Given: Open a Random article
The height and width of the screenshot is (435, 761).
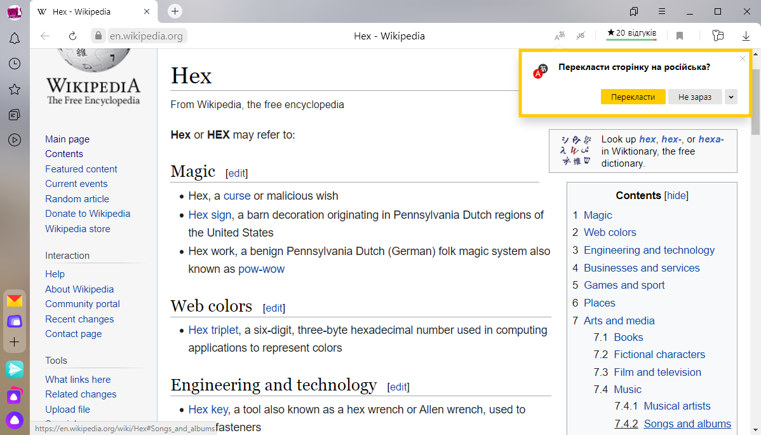Looking at the screenshot, I should click(x=77, y=199).
